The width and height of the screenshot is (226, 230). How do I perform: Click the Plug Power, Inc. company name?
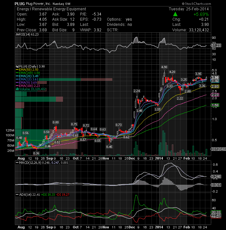(38, 4)
